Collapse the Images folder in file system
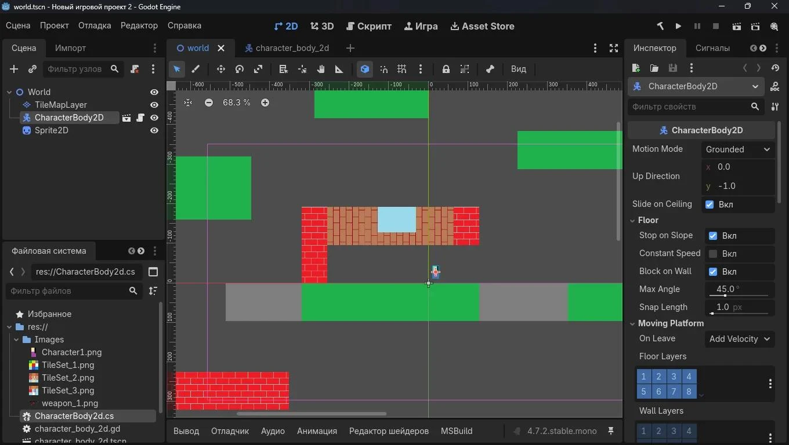This screenshot has width=789, height=445. tap(17, 340)
